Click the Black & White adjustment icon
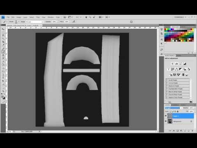The width and height of the screenshot is (197, 148). [181, 69]
